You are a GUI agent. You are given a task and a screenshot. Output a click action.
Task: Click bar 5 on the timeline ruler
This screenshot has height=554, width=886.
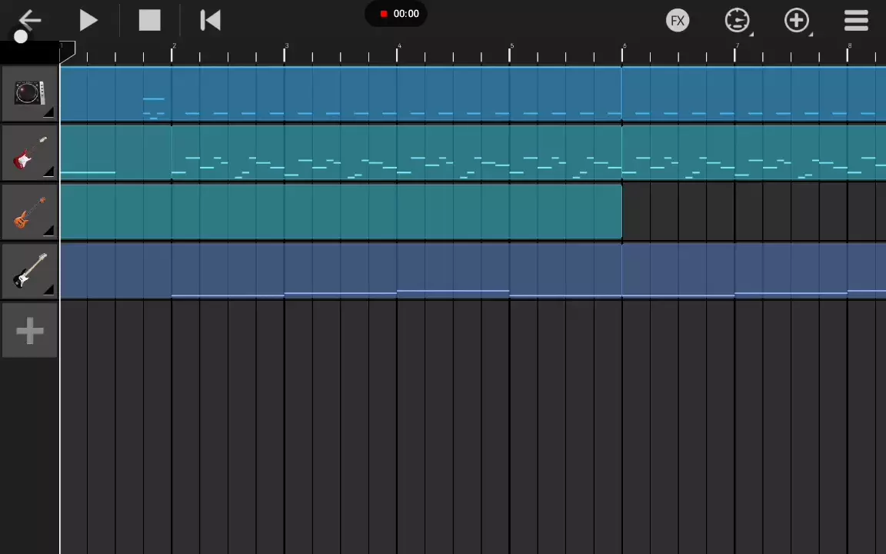511,52
